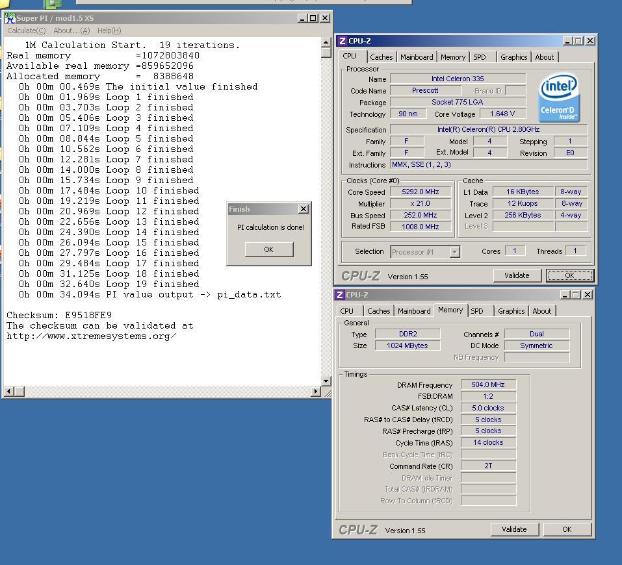Click OK in CPU-Z Memory window

tap(567, 529)
